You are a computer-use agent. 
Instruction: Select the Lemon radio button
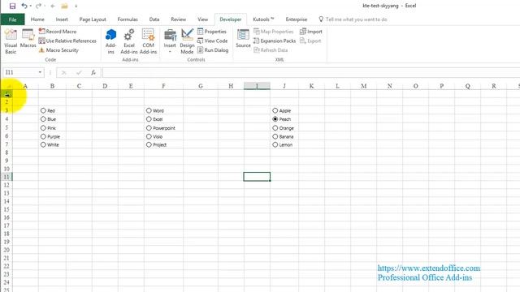275,144
